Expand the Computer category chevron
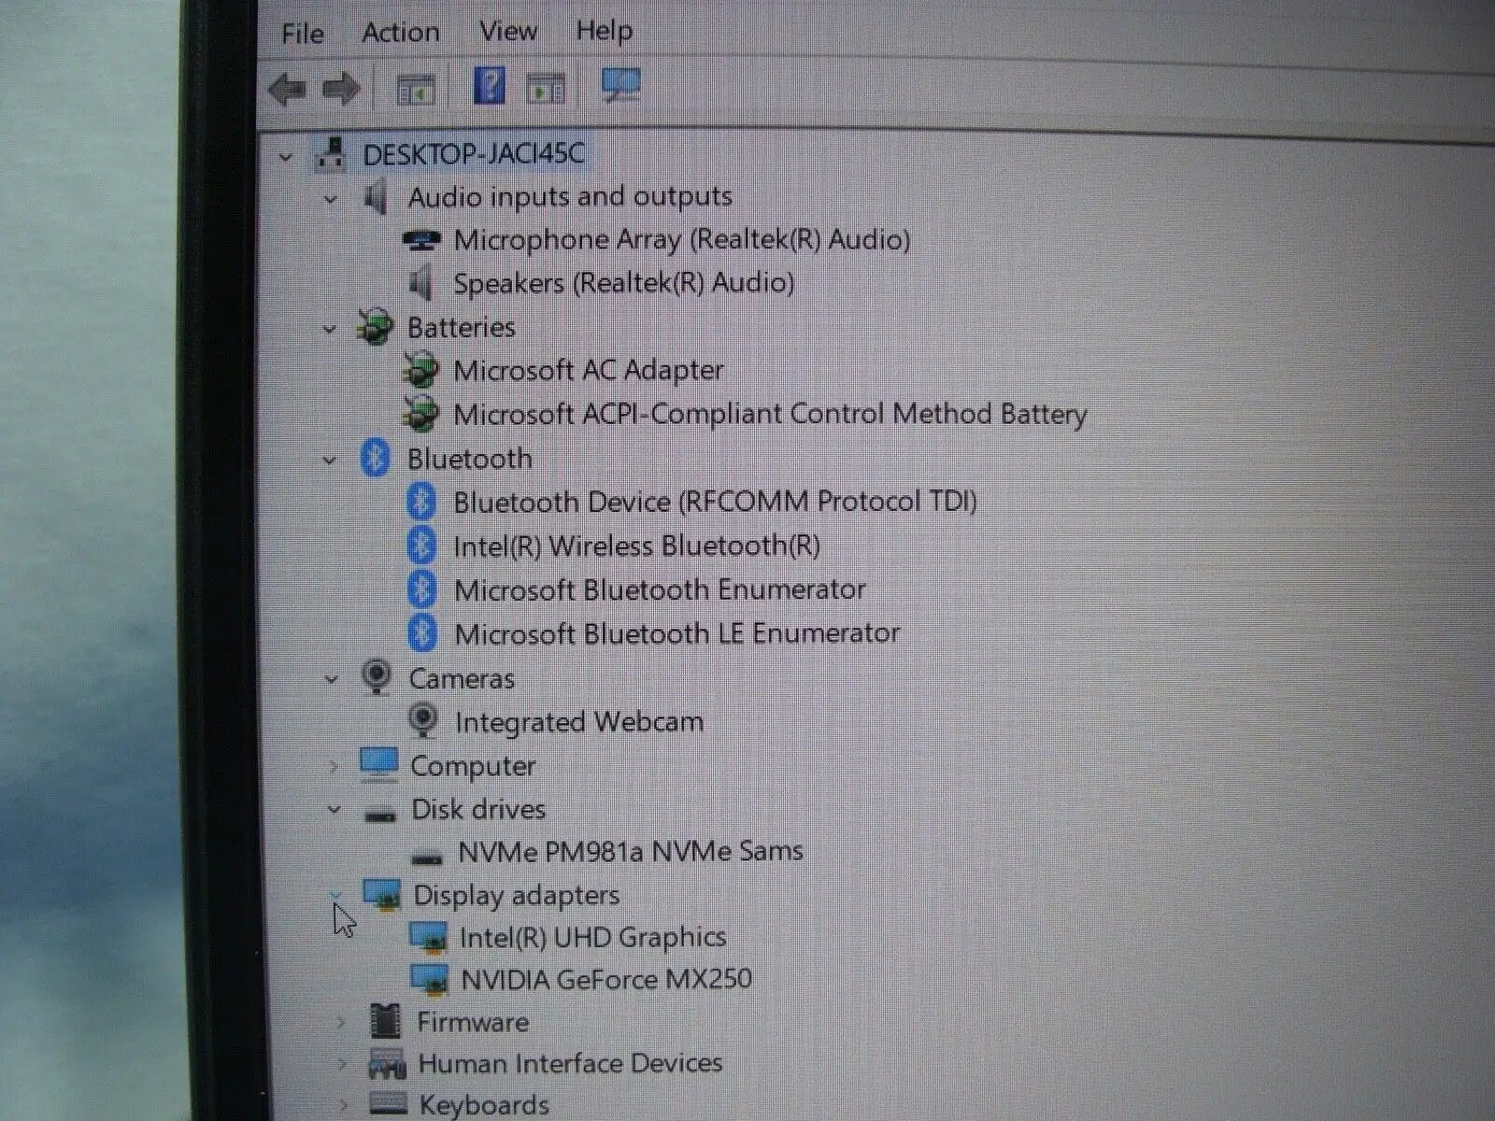The image size is (1495, 1121). tap(334, 766)
